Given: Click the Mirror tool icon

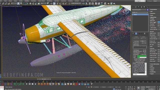Looking at the screenshot, I should click(83, 3).
